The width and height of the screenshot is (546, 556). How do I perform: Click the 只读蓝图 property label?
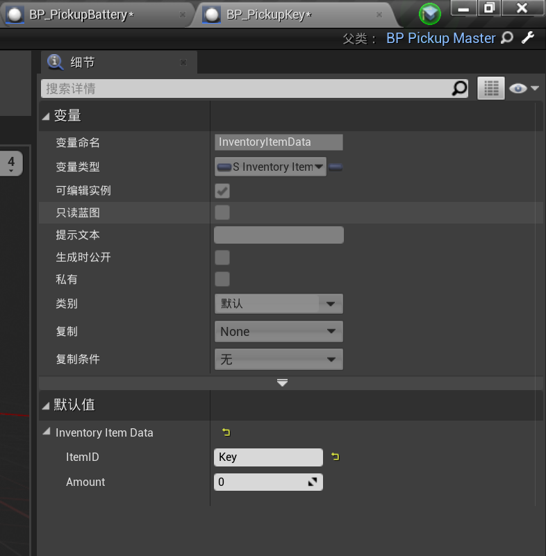click(78, 213)
